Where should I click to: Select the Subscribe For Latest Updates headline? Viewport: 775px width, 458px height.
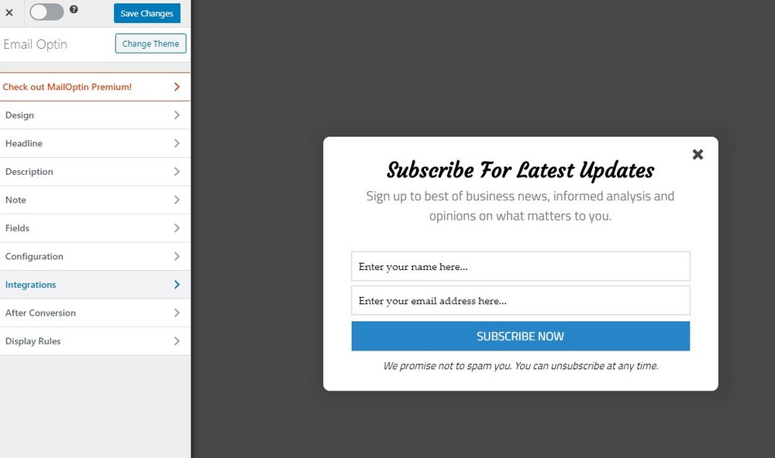click(x=520, y=170)
